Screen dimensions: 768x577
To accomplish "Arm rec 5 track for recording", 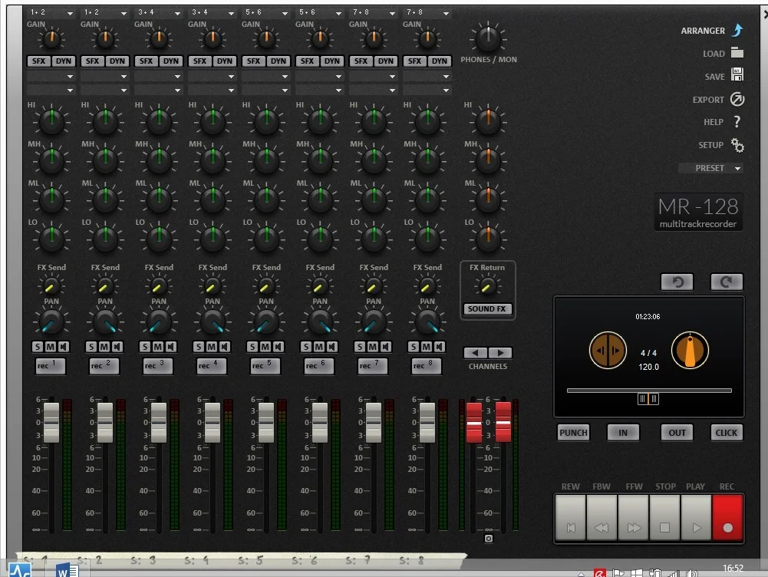I will [264, 365].
